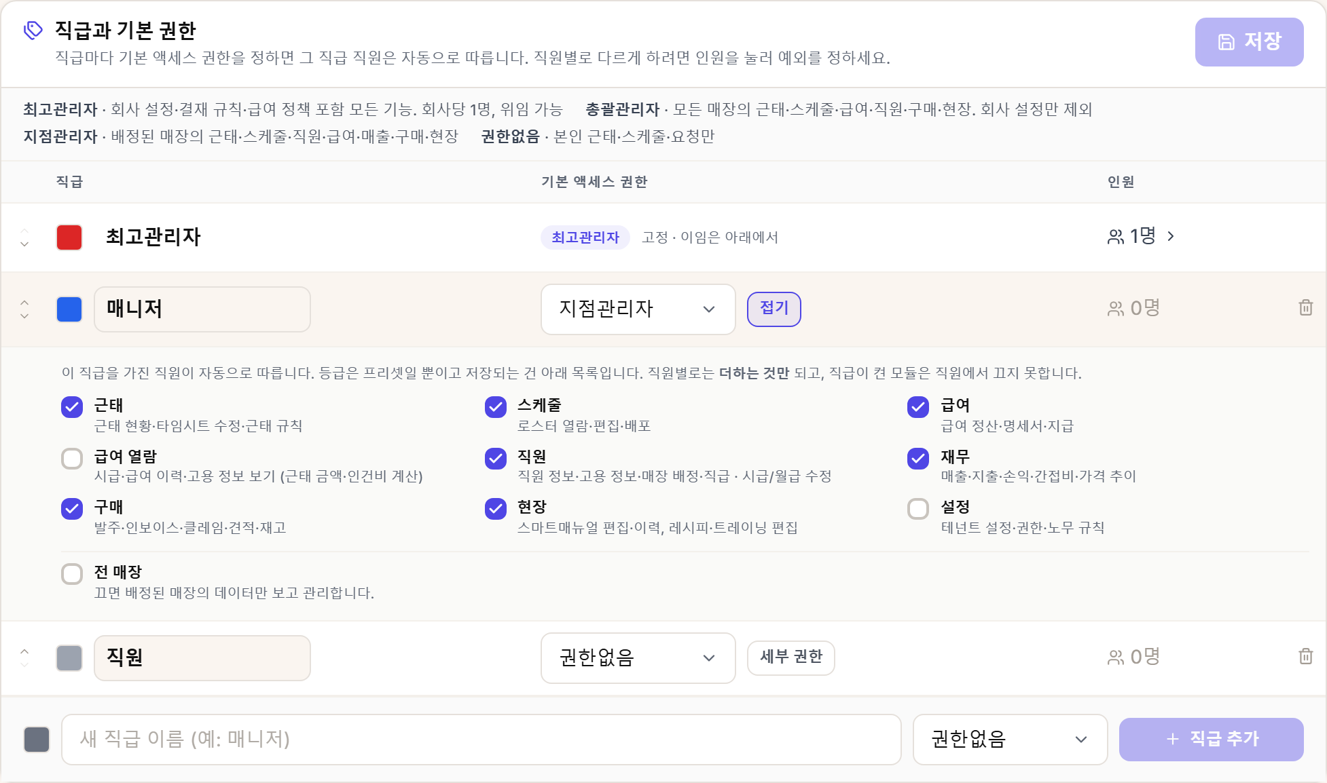The height and width of the screenshot is (783, 1327).
Task: Click the tag icon beside 직급과 기본 권한
Action: pos(33,31)
